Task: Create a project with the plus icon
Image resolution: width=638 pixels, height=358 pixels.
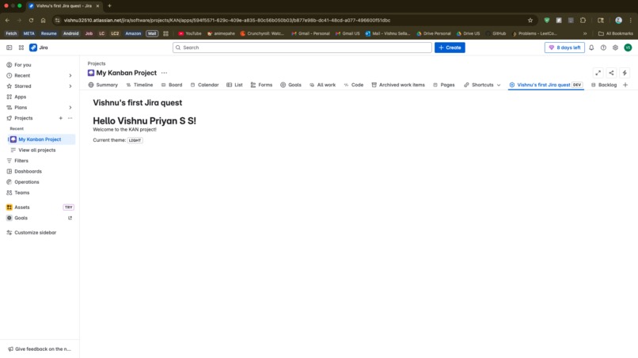Action: pyautogui.click(x=61, y=118)
